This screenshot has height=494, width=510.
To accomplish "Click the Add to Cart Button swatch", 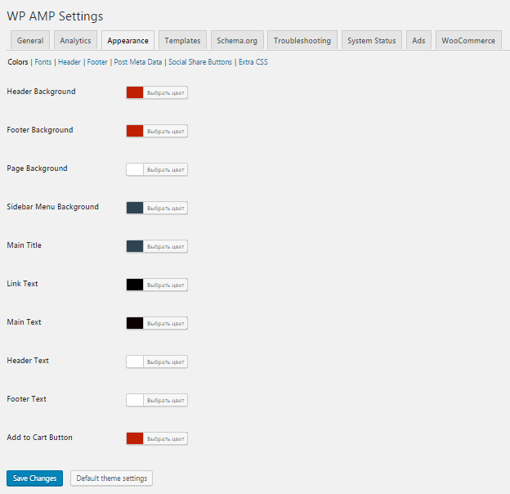I will 135,438.
